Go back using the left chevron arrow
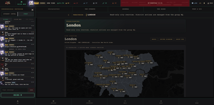 tap(68, 15)
